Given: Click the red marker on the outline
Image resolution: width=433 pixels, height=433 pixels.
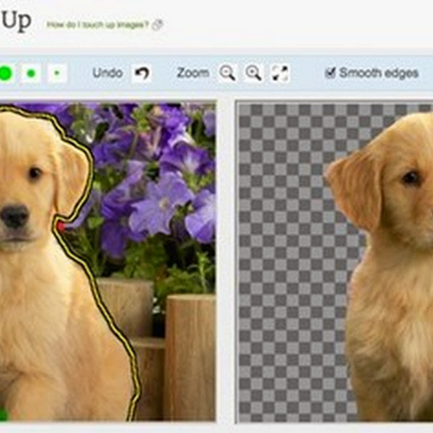Looking at the screenshot, I should pyautogui.click(x=61, y=227).
